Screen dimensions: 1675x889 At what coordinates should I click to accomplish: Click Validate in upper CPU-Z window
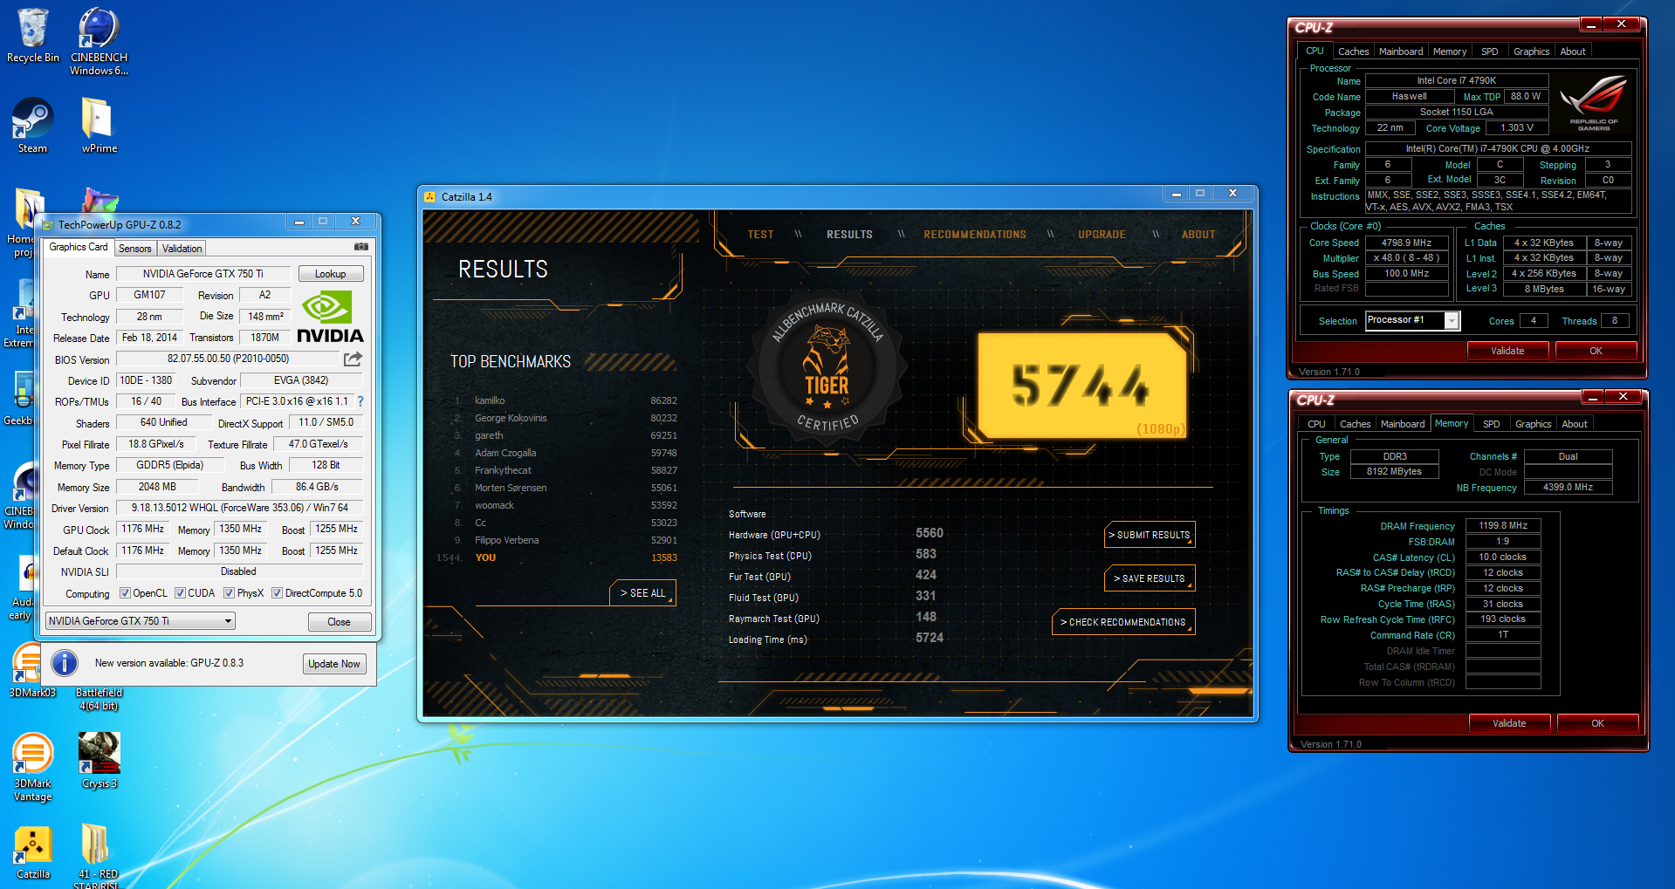pos(1507,351)
